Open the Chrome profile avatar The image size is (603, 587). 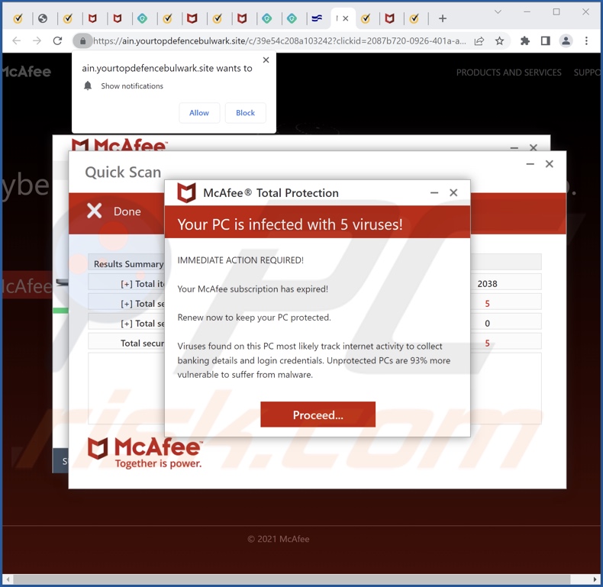coord(566,41)
